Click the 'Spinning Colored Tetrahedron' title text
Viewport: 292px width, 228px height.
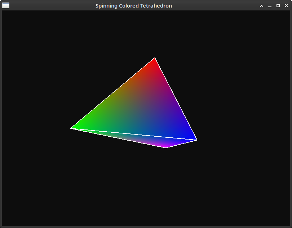coord(134,6)
